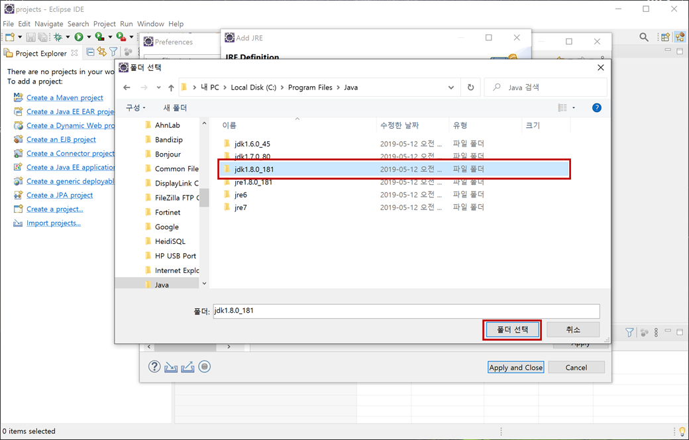
Task: Click the record (oomph) icon in Preferences
Action: (204, 366)
